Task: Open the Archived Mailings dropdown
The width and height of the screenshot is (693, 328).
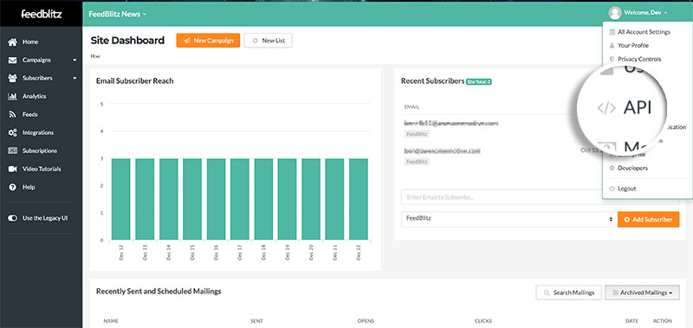Action: tap(642, 293)
